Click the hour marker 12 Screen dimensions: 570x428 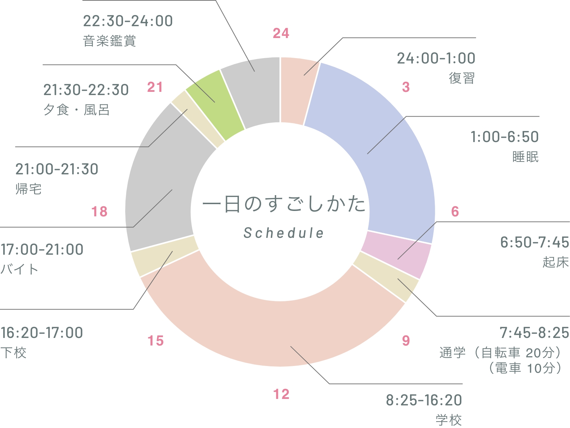point(281,394)
